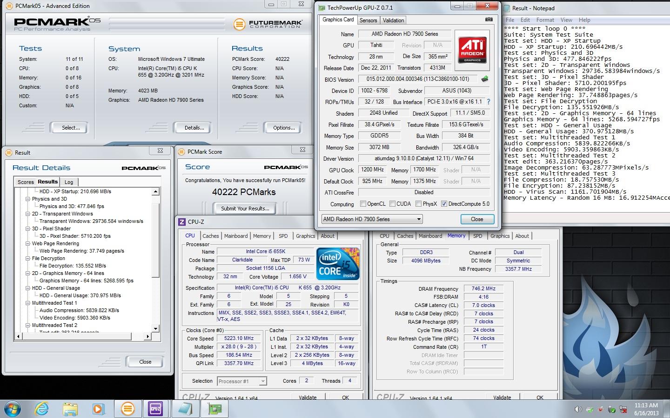This screenshot has width=670, height=418.
Task: Launch Internet Explorer from the taskbar
Action: (42, 409)
